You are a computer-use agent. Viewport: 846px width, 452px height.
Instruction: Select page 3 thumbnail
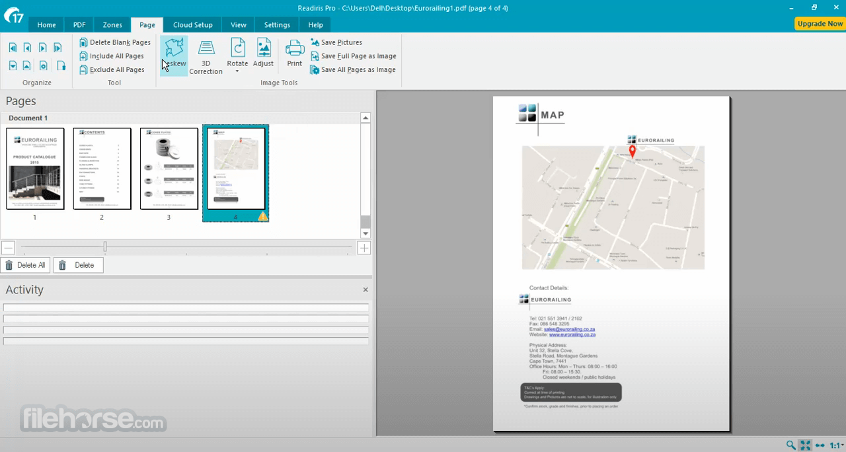click(x=169, y=169)
